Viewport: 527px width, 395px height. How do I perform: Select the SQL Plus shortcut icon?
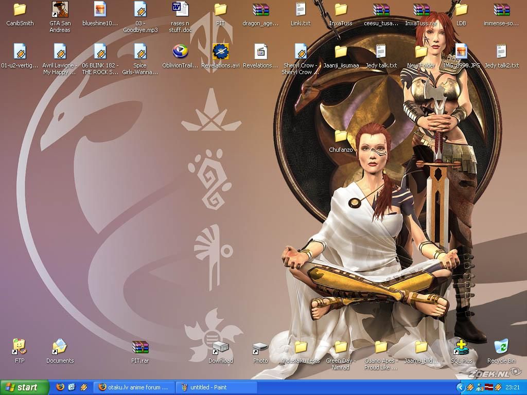461,347
